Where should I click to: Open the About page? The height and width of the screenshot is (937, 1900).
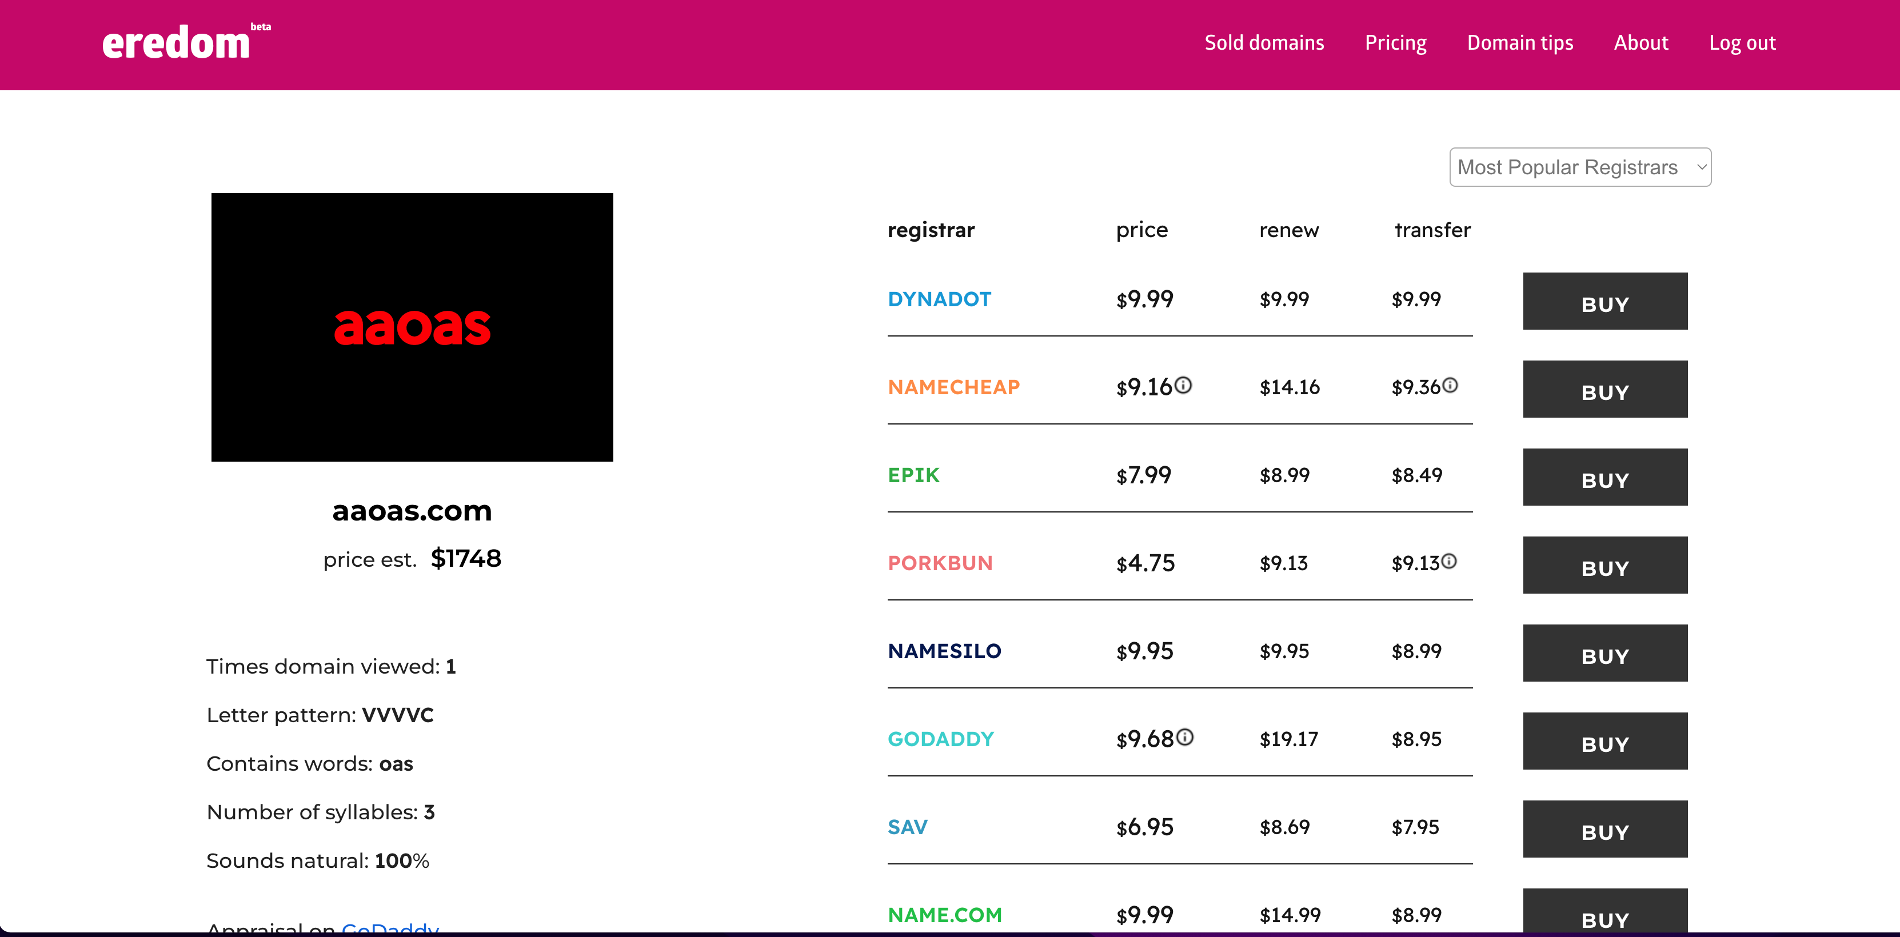click(1640, 43)
